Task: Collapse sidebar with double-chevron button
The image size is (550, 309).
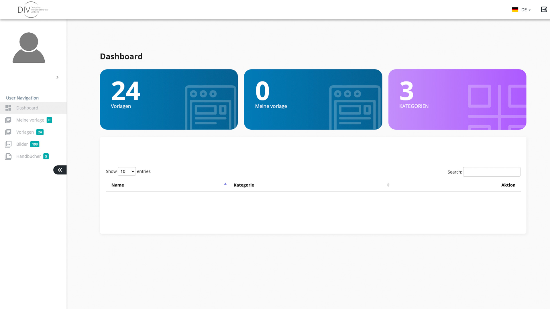Action: click(x=60, y=170)
